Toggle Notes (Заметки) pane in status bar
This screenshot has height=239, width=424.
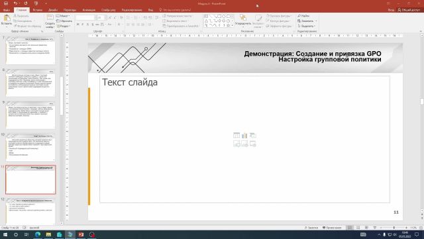tap(311, 228)
